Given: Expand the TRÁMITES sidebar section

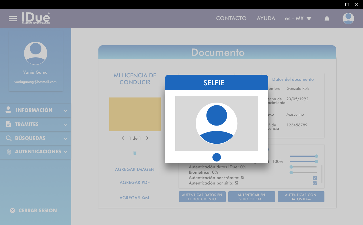Looking at the screenshot, I should 35,124.
